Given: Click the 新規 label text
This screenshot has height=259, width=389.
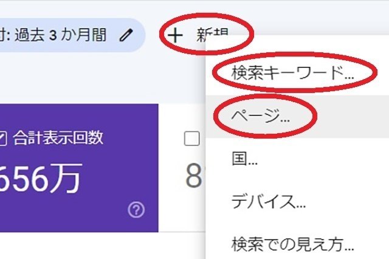Looking at the screenshot, I should pyautogui.click(x=212, y=35).
